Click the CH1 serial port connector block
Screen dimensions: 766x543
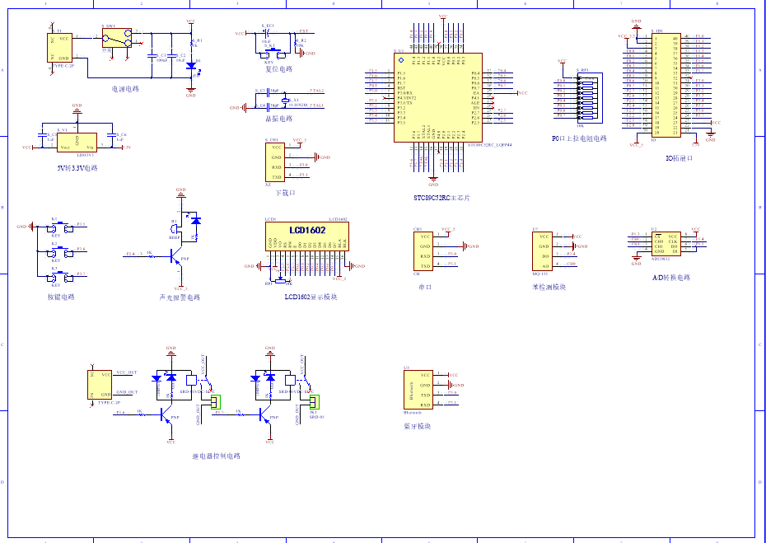coord(423,251)
